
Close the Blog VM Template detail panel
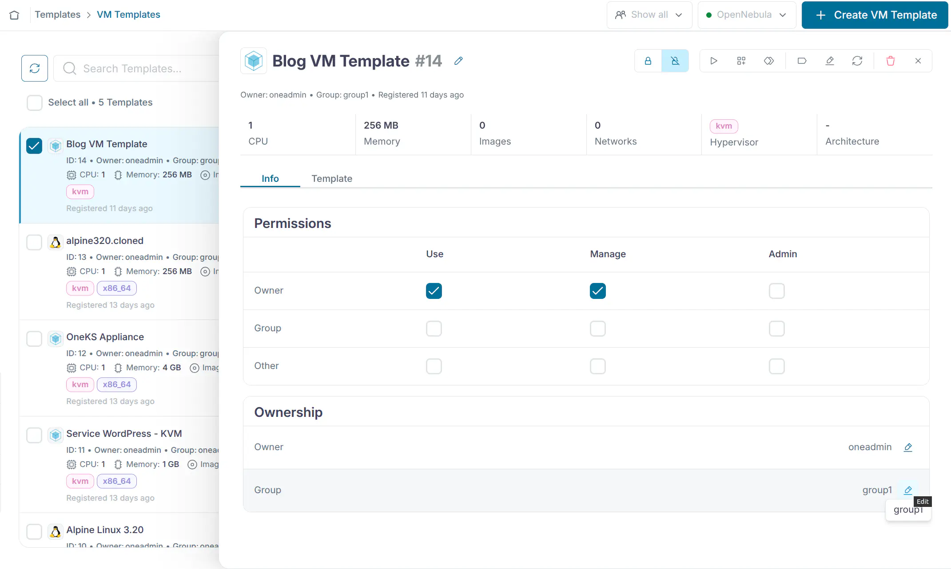[918, 61]
